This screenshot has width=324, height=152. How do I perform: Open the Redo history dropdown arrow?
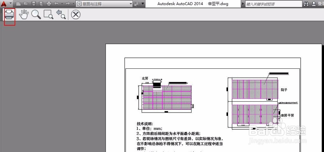[x=73, y=4]
